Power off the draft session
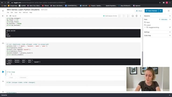This screenshot has height=97, width=172. (x=132, y=16)
